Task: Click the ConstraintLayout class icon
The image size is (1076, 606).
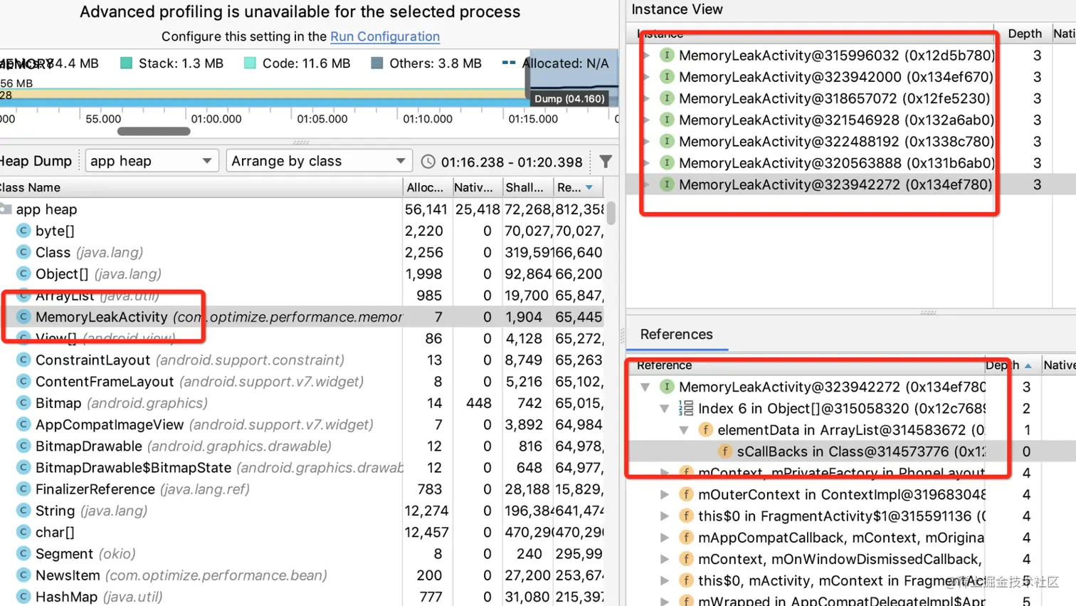Action: [23, 360]
